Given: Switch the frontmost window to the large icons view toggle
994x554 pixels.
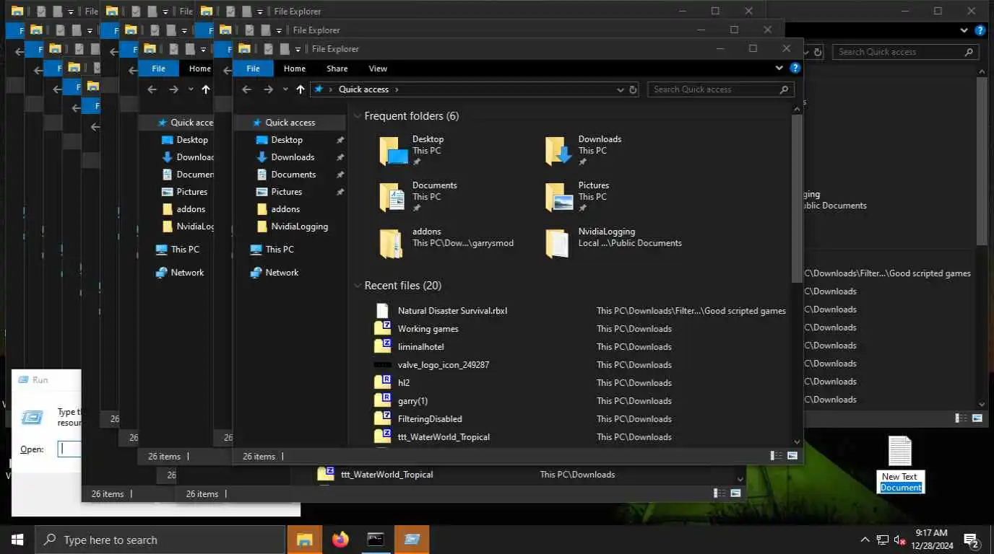Looking at the screenshot, I should click(792, 456).
